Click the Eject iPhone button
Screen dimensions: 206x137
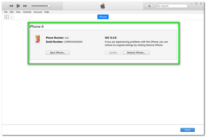click(58, 53)
